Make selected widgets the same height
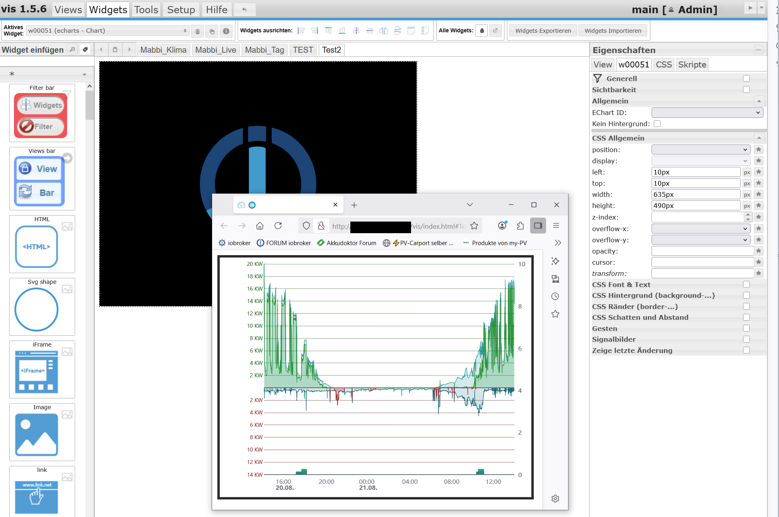Screen dimensions: 779x517 tap(425, 31)
